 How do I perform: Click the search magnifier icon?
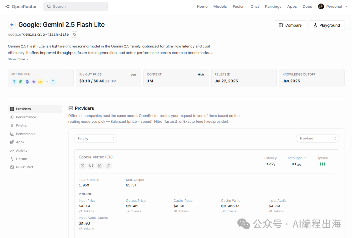(x=49, y=7)
